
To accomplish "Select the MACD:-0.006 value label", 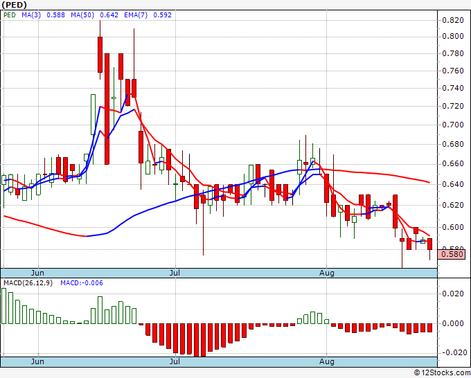I will [80, 282].
